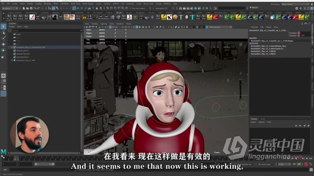Open the Maya Classic workspace dropdown
This screenshot has height=176, width=314.
tap(295, 4)
